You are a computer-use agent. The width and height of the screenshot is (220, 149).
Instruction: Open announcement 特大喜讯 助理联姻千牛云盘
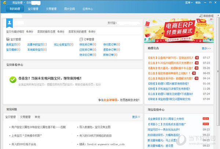[170, 68]
